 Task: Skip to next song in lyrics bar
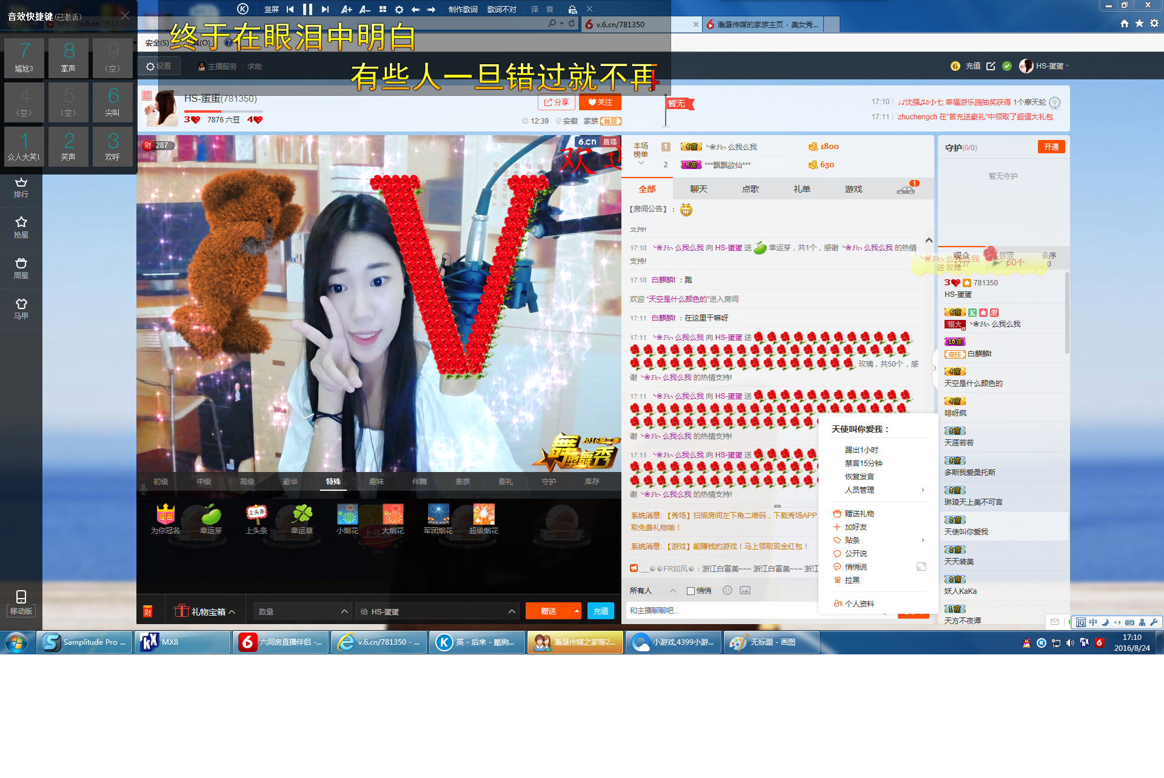[x=325, y=9]
